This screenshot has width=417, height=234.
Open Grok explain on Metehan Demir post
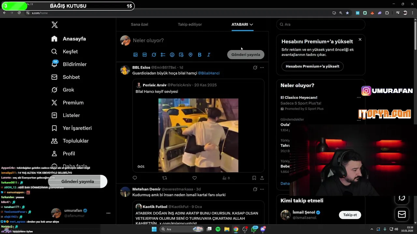(255, 189)
